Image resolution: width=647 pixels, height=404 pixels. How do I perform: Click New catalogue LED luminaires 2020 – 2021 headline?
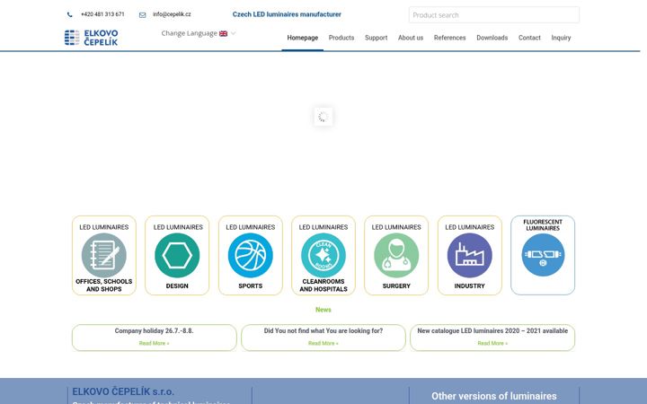click(492, 331)
